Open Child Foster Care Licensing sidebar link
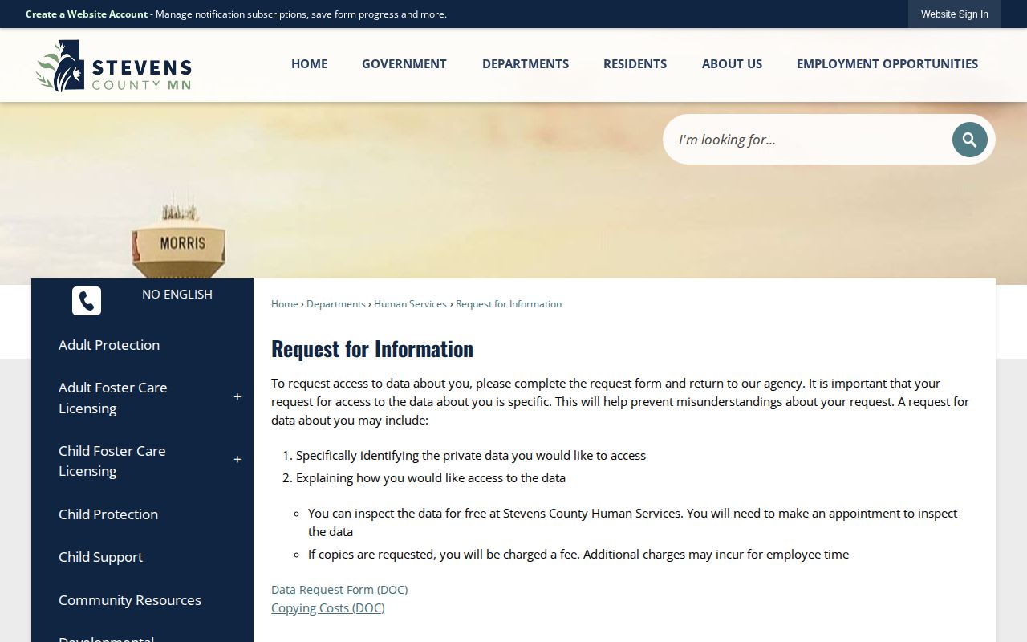Viewport: 1027px width, 642px height. pos(112,461)
